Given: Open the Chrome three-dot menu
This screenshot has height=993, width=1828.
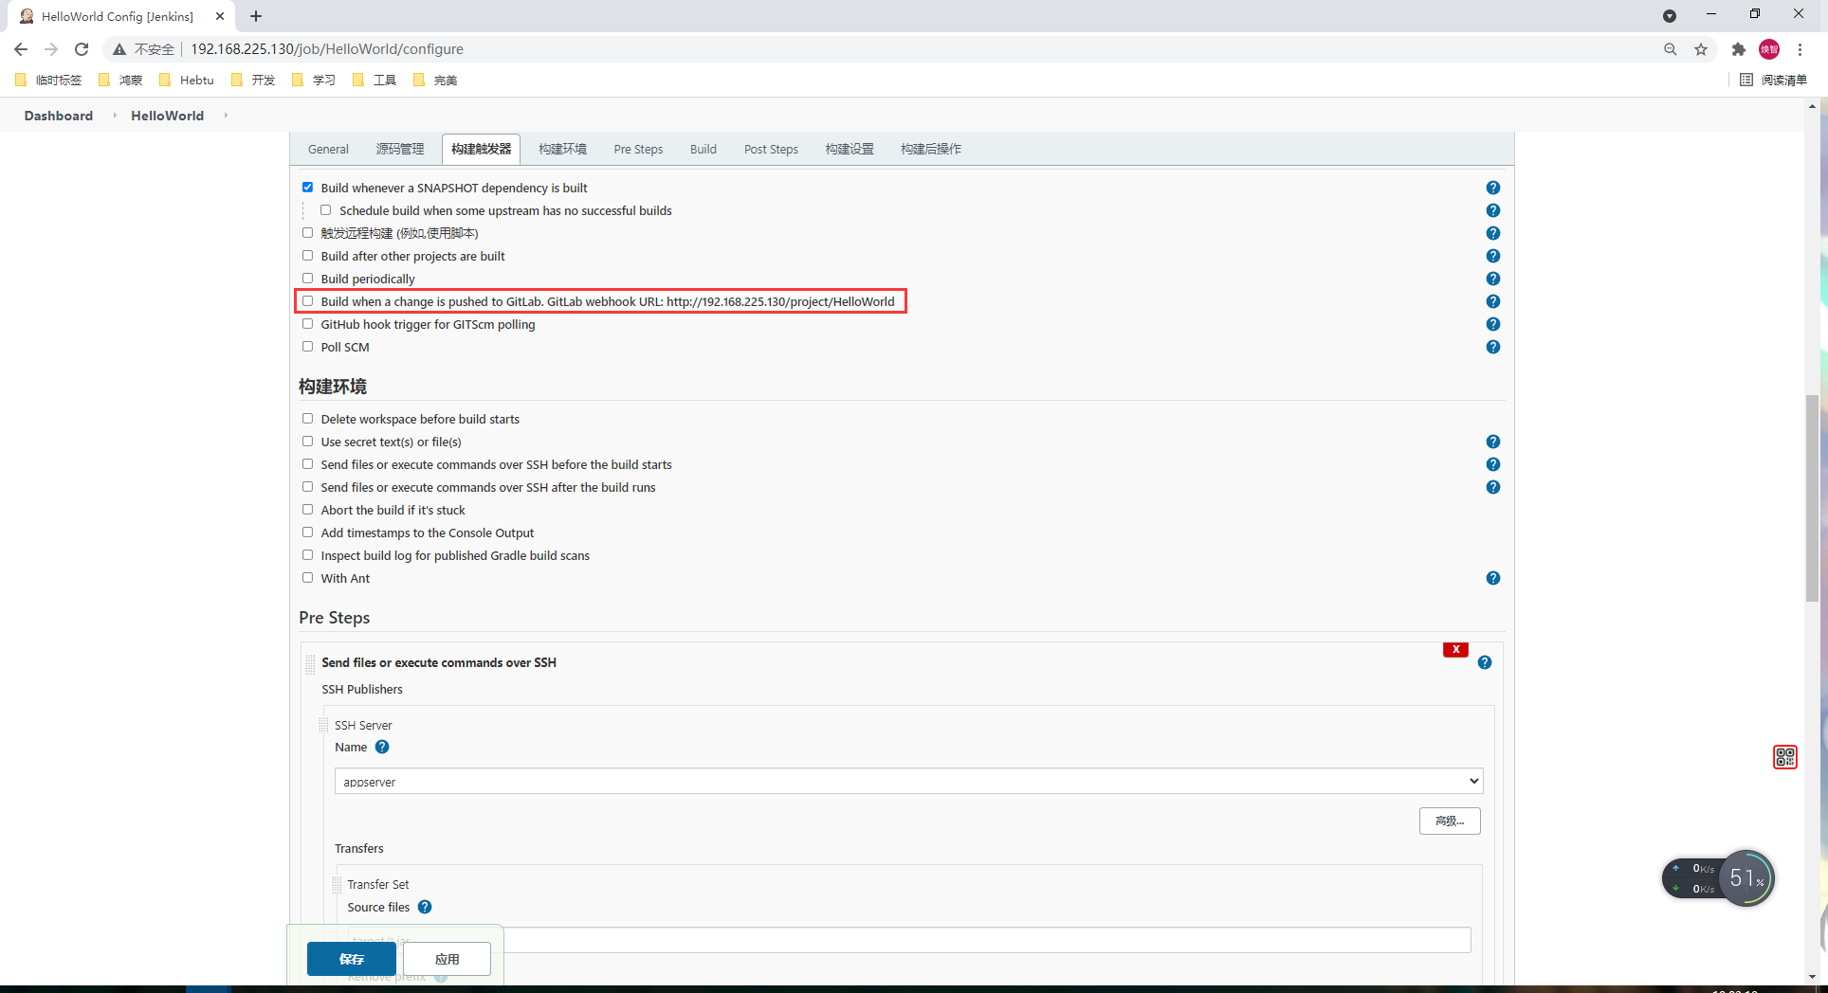Looking at the screenshot, I should [x=1800, y=49].
